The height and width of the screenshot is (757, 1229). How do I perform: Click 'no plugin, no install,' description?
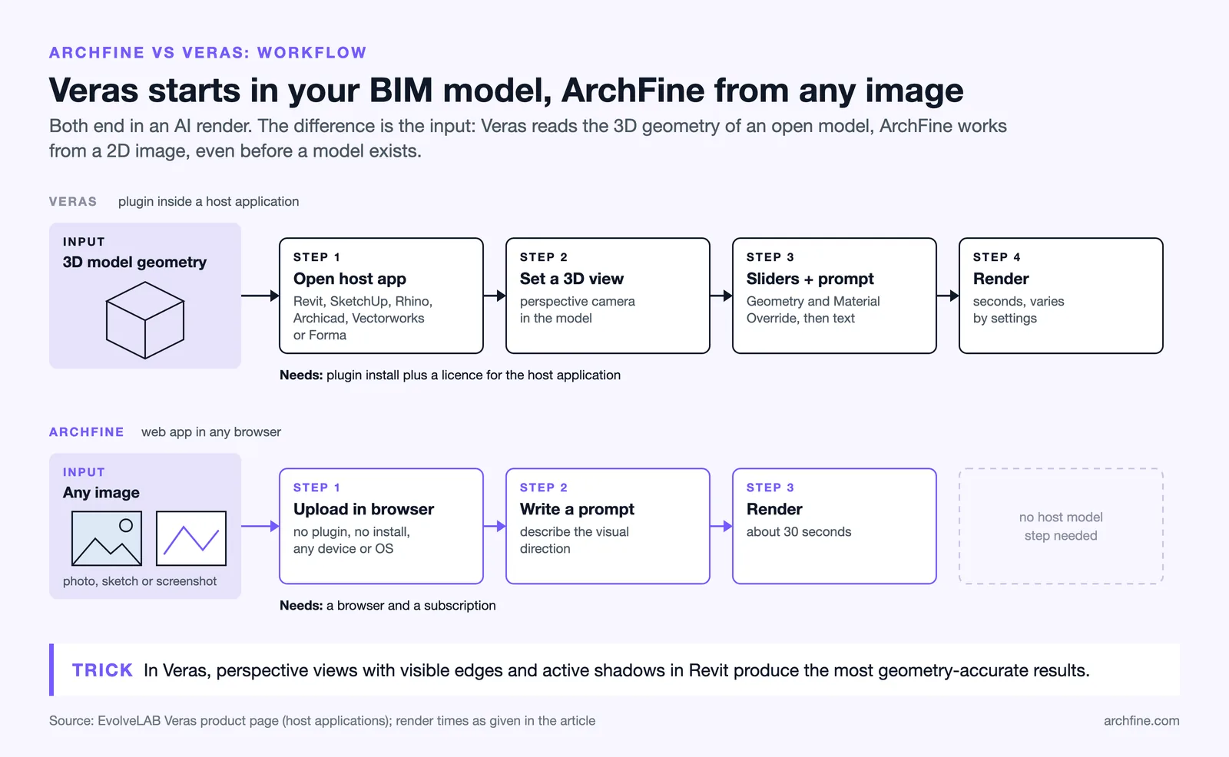pyautogui.click(x=352, y=532)
